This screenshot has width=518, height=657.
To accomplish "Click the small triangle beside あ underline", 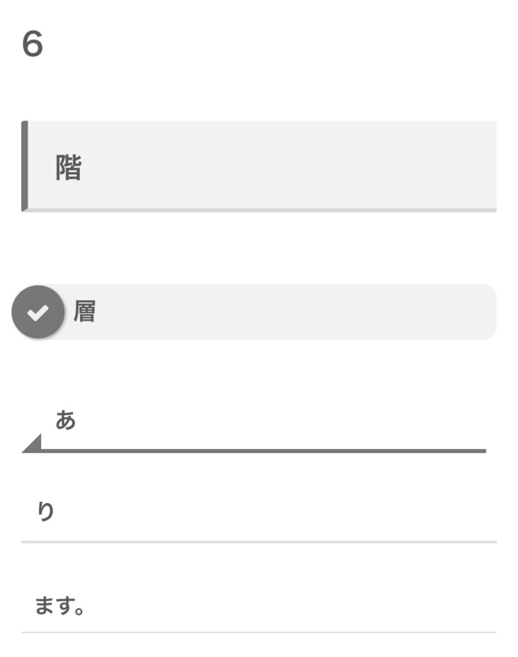I will [34, 444].
